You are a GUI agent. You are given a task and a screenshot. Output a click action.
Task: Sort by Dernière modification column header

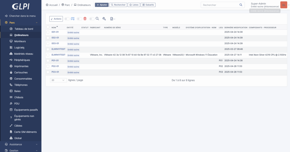click(x=235, y=28)
